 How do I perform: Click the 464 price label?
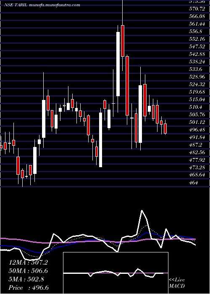[194, 183]
